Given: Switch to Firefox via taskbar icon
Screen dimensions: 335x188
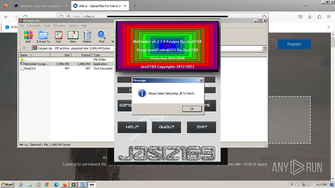Looking at the screenshot, I should [x=65, y=185].
